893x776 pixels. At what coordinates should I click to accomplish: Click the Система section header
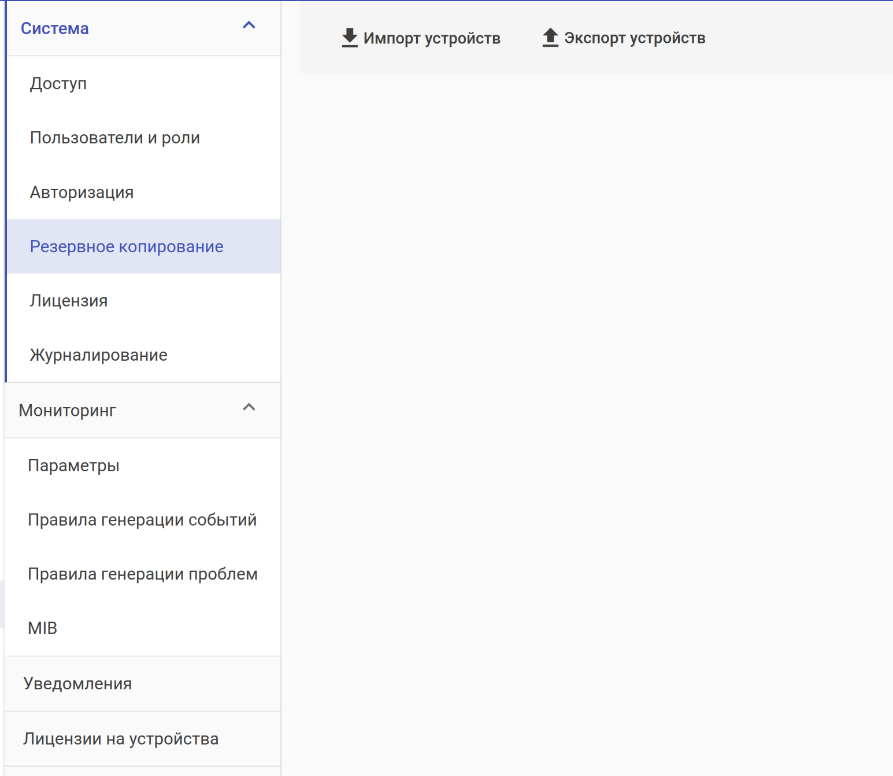(55, 28)
